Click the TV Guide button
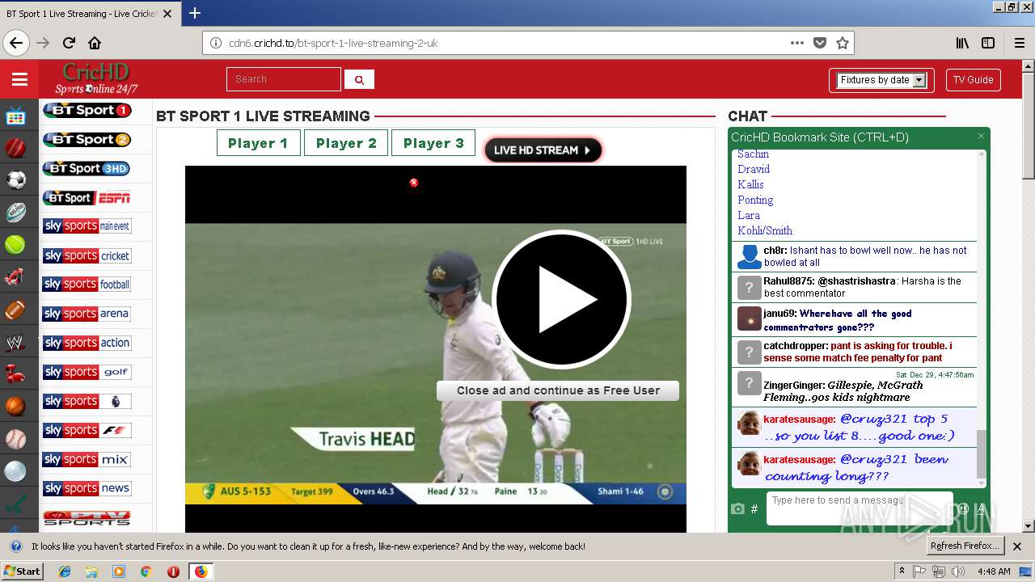The height and width of the screenshot is (582, 1035). 973,80
